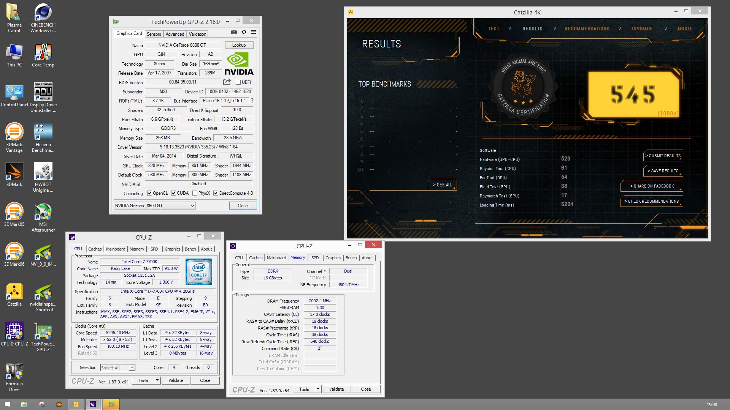Expand GPU selector dropdown NVIDIA GeForce 8600 GT
The width and height of the screenshot is (730, 410).
click(154, 205)
